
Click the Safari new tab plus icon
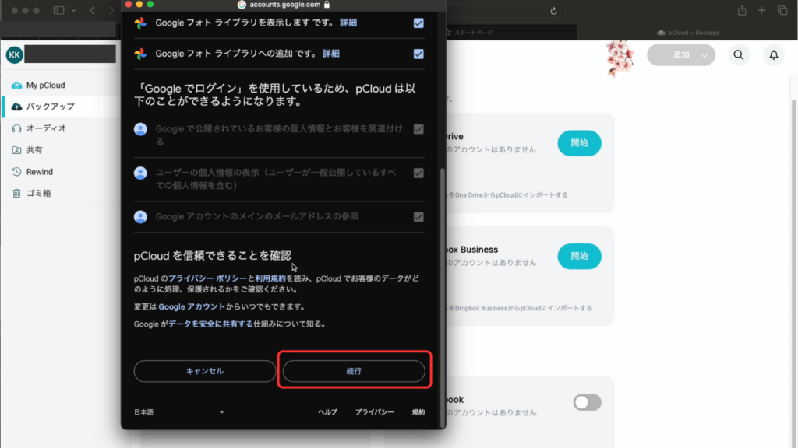762,10
